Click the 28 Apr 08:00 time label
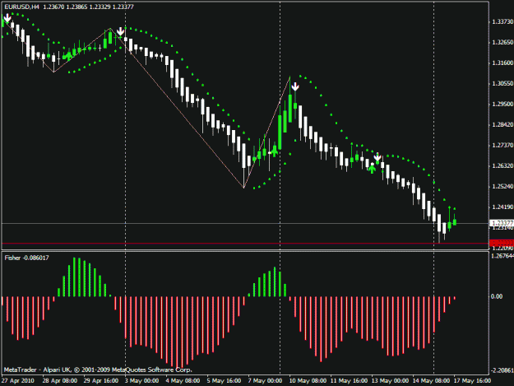This screenshot has height=386, width=514. [x=60, y=380]
